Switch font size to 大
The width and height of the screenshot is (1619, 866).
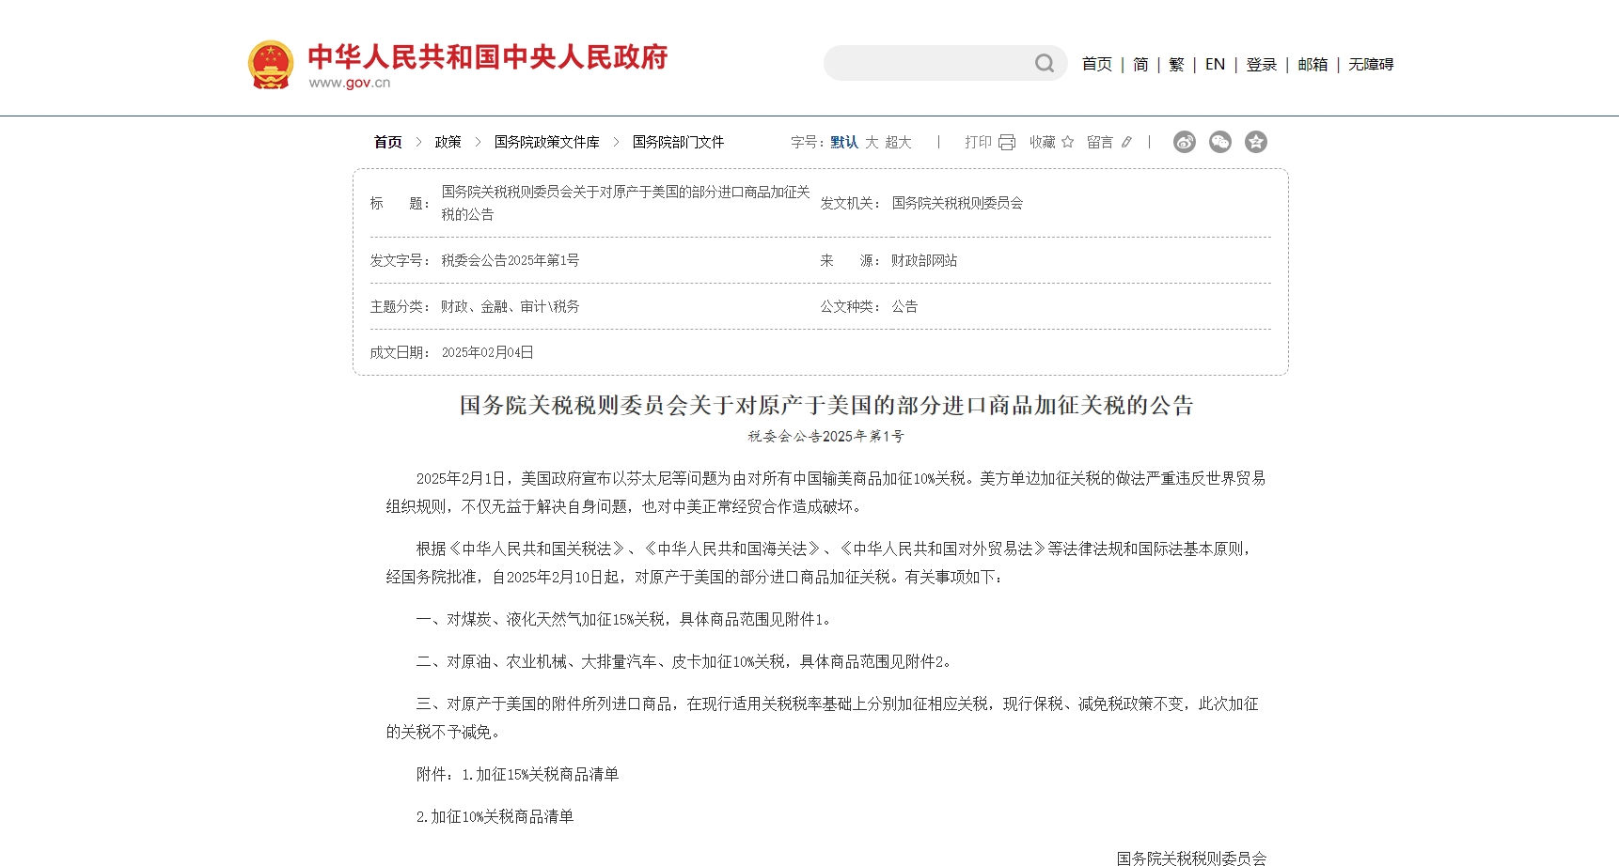pos(872,142)
